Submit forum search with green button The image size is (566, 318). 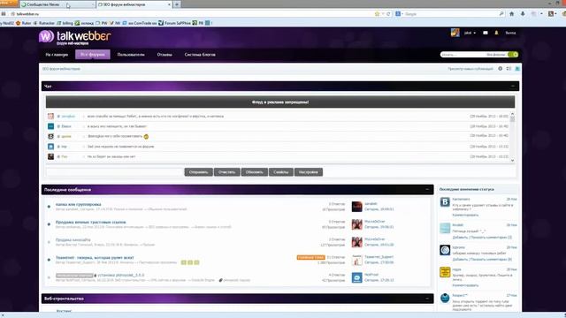click(513, 55)
